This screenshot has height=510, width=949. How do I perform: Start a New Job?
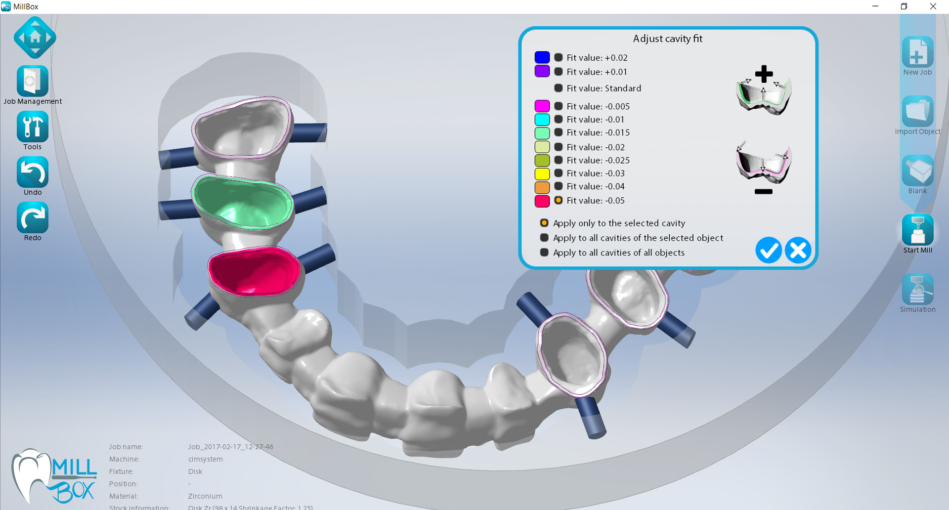point(917,52)
